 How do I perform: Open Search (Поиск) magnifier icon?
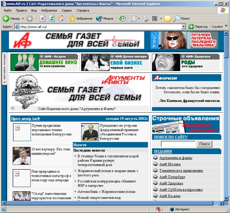click(x=176, y=19)
